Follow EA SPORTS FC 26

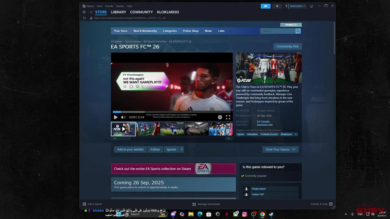[x=155, y=149]
